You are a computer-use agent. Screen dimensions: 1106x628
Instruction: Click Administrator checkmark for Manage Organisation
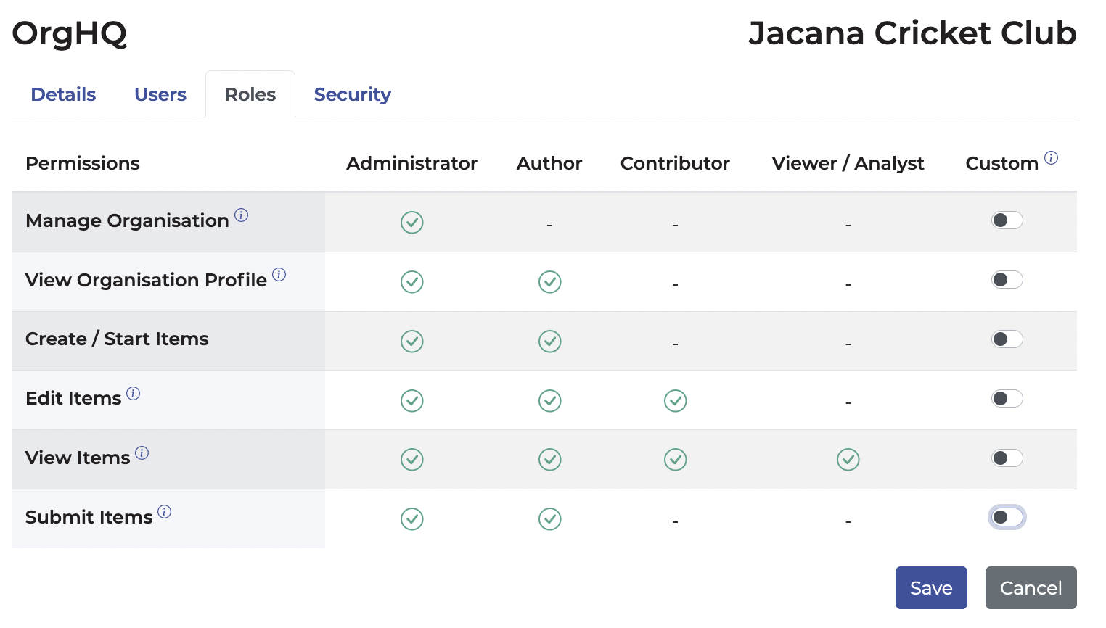[x=412, y=223]
